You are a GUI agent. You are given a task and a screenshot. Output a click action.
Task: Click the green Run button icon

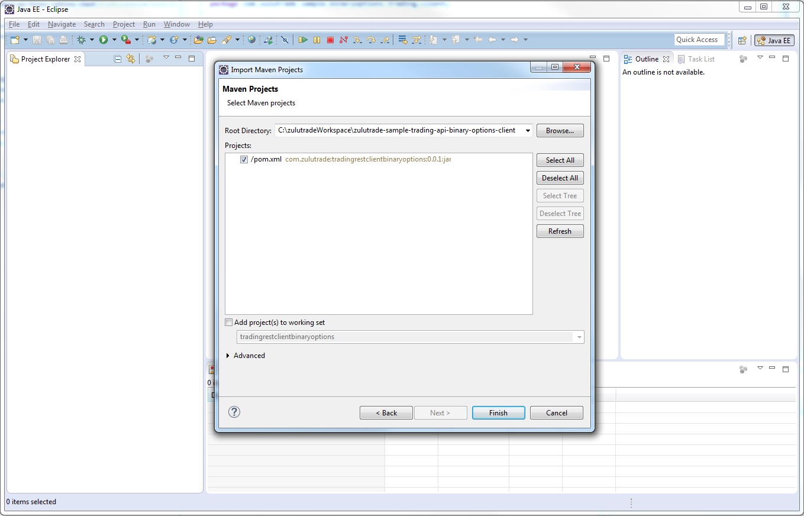104,40
